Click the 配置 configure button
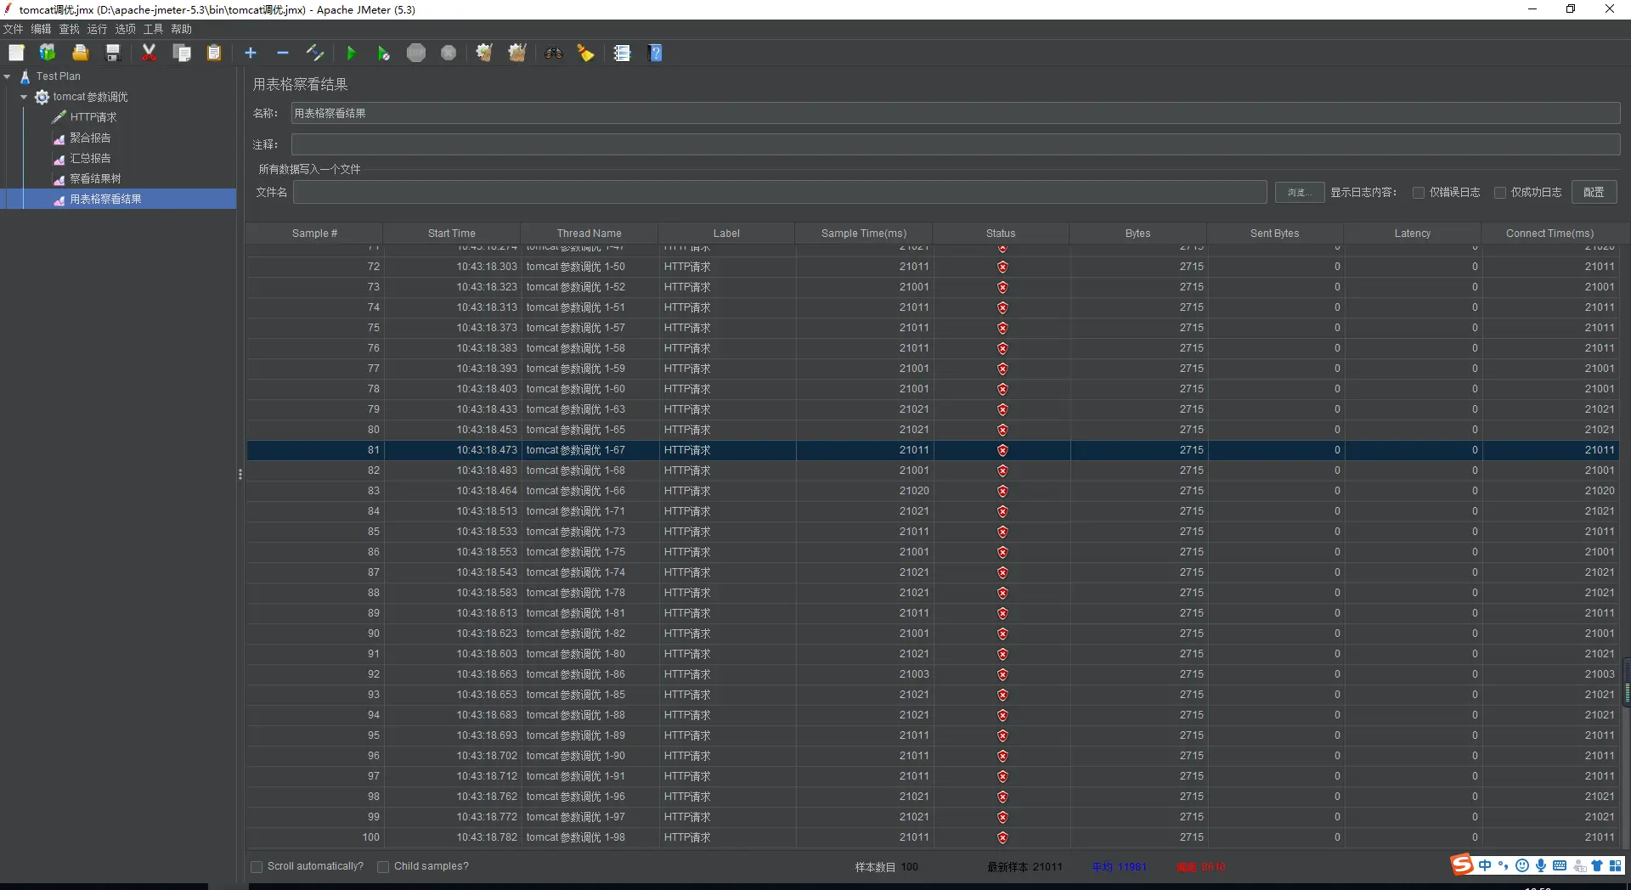Screen dimensions: 1631x890 tap(1594, 193)
